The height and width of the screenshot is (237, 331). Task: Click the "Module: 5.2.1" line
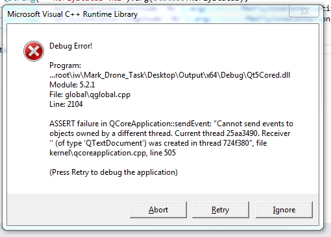[72, 85]
